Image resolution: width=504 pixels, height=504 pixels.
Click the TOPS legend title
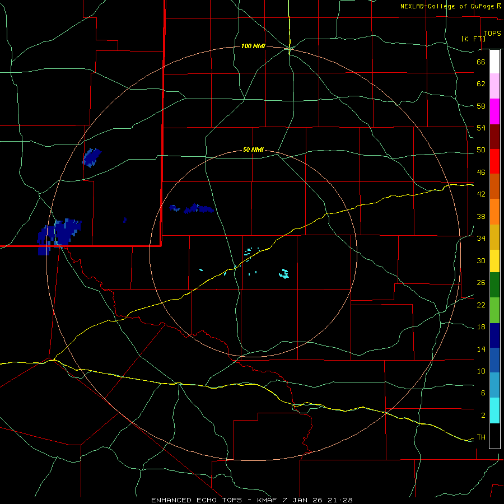[492, 33]
